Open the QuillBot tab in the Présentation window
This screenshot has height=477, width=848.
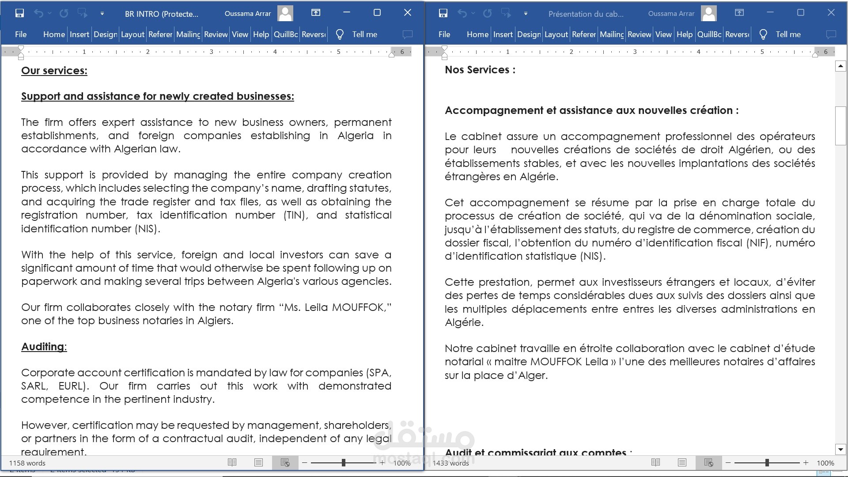click(709, 34)
